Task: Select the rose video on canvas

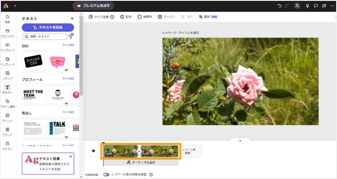Action: point(240,81)
